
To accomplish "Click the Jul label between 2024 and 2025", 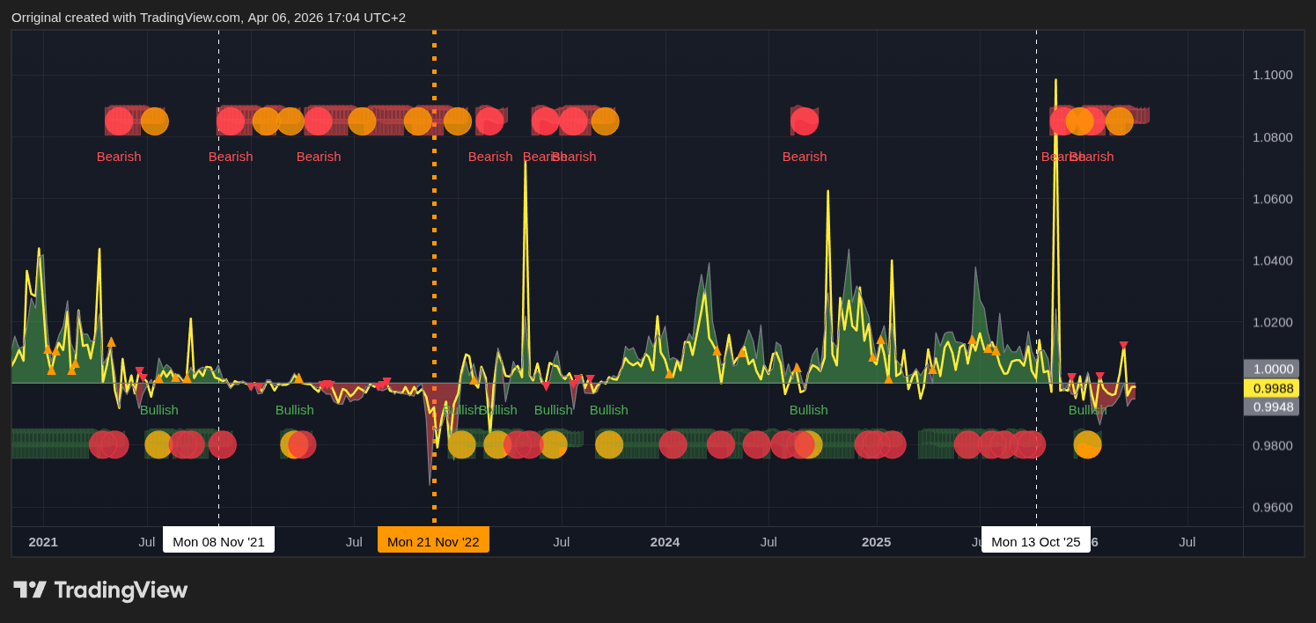I will pos(768,541).
